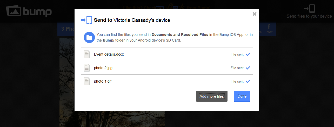This screenshot has height=127, width=334.
Task: Click the send-to-phone icon in the dialog title
Action: coord(87,20)
